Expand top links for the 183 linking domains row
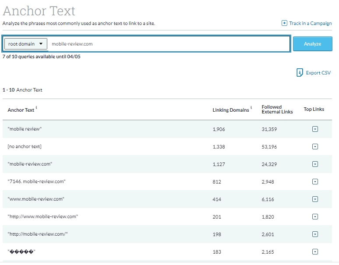Image resolution: width=339 pixels, height=265 pixels. point(315,251)
